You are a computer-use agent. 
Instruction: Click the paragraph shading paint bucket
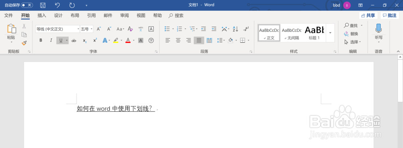coord(231,40)
